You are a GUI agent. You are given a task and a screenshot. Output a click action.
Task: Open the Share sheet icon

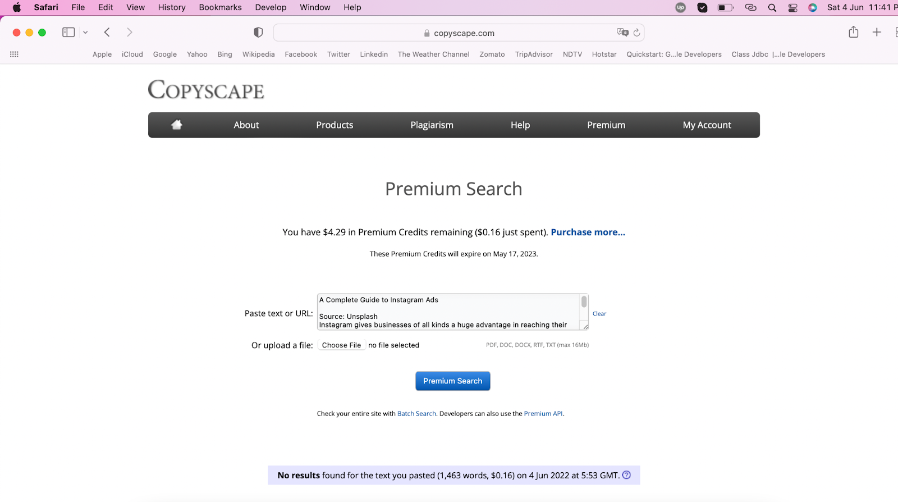(x=854, y=32)
